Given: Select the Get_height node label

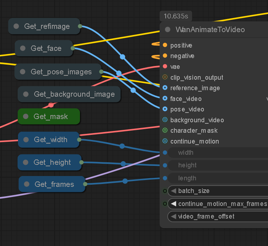Looking at the screenshot, I should 52,162.
